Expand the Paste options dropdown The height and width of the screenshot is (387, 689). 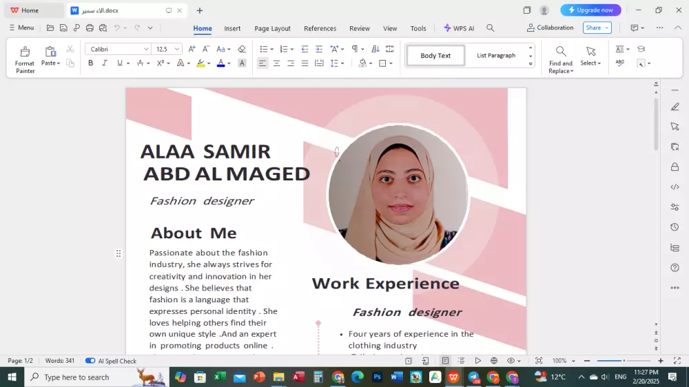coord(50,63)
